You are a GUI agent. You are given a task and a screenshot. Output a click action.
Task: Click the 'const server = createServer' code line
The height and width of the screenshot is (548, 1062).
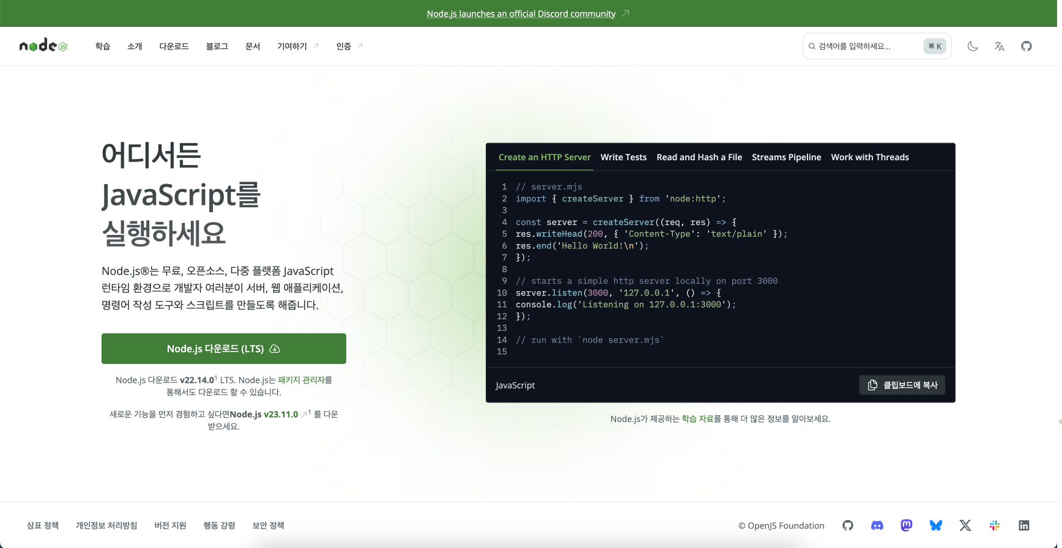(x=626, y=223)
